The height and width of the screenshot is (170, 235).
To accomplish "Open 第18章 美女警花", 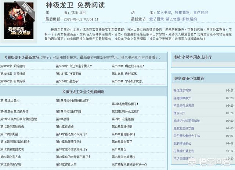I will tap(122, 141).
